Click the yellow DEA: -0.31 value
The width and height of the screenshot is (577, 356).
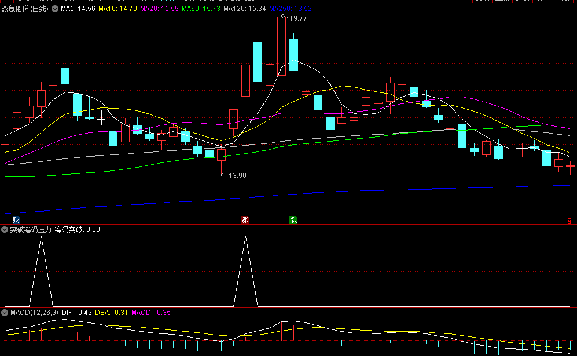point(111,313)
